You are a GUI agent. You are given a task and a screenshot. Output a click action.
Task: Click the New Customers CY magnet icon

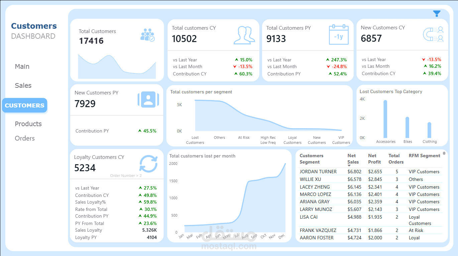(x=434, y=34)
